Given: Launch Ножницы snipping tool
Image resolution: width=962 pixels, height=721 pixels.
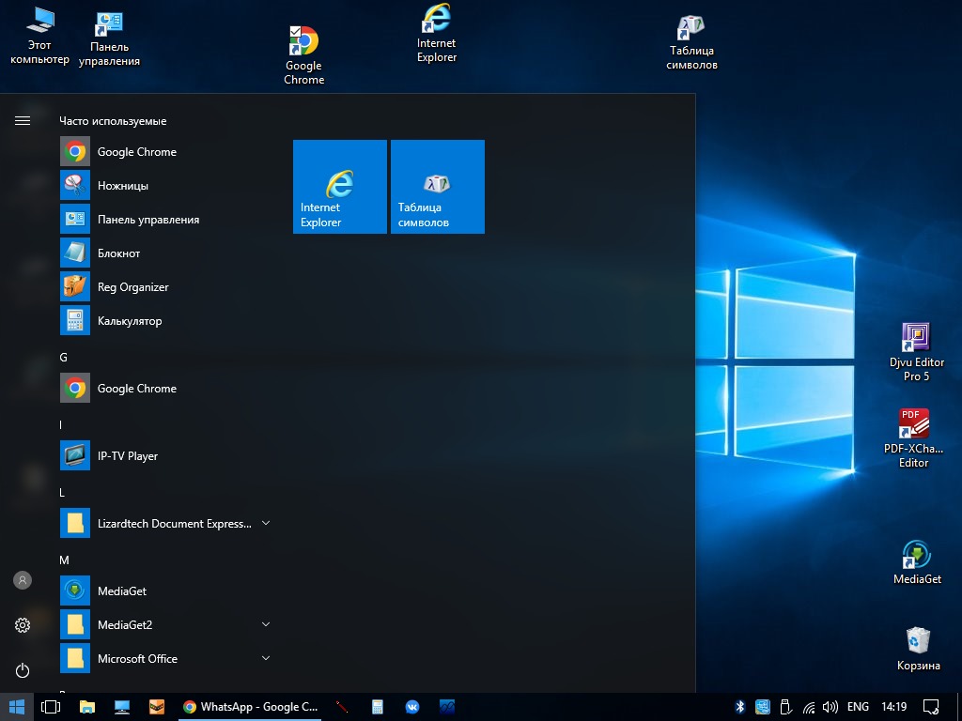Looking at the screenshot, I should click(165, 186).
